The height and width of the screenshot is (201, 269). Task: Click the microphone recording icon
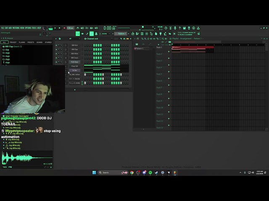tap(175, 28)
